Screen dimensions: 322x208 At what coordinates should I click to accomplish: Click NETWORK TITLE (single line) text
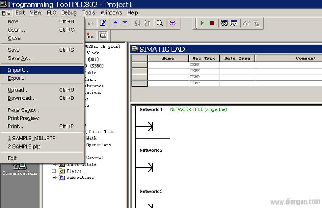click(199, 109)
